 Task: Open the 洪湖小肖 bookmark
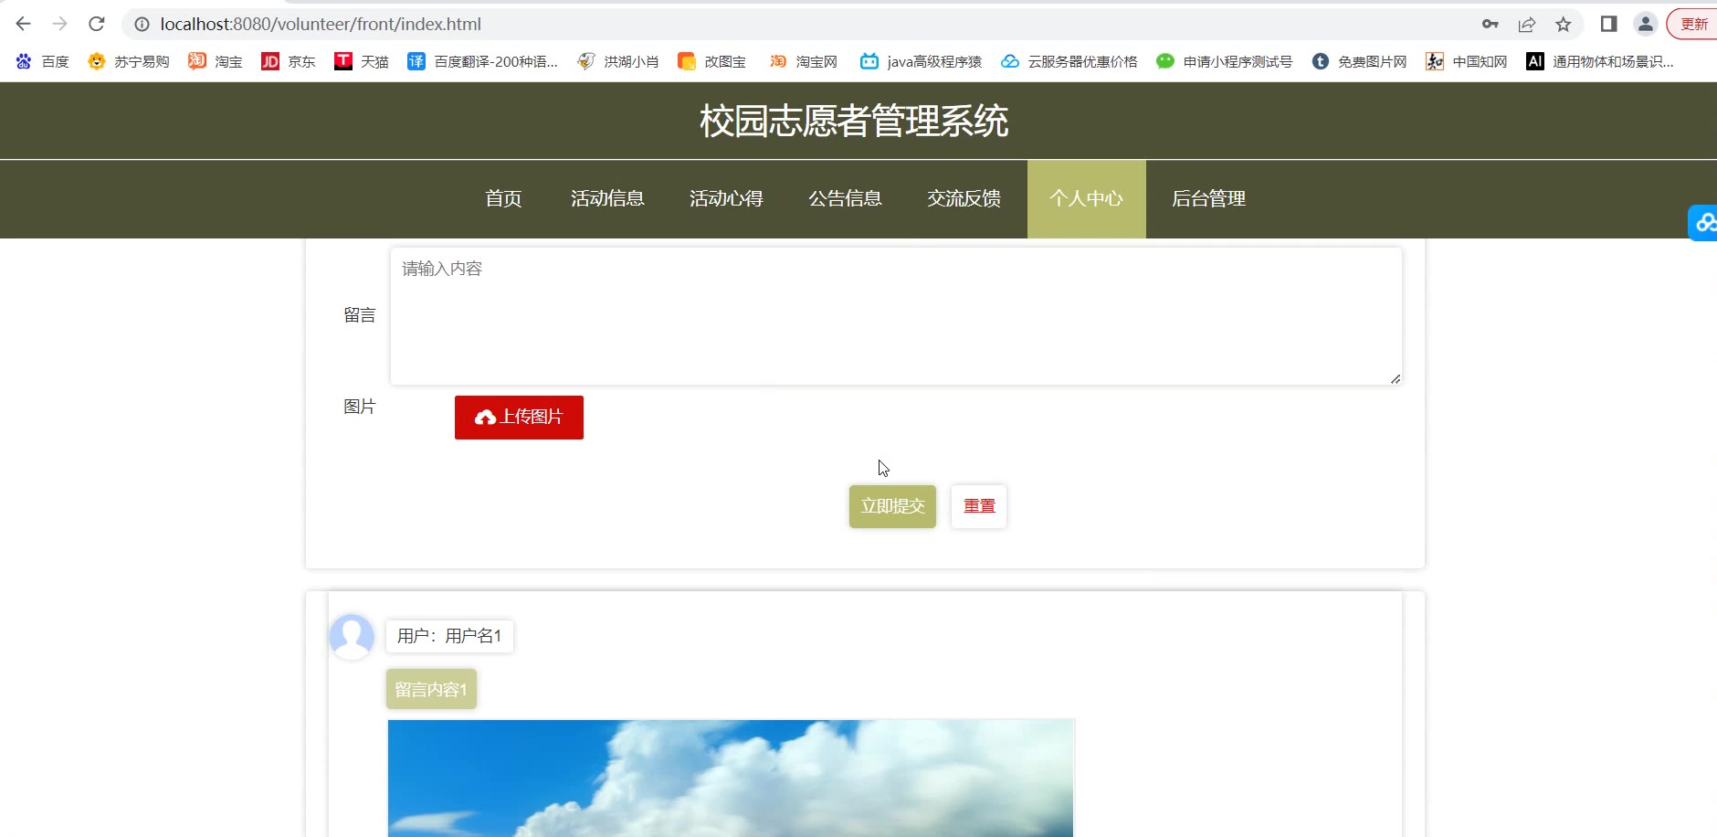click(x=618, y=61)
